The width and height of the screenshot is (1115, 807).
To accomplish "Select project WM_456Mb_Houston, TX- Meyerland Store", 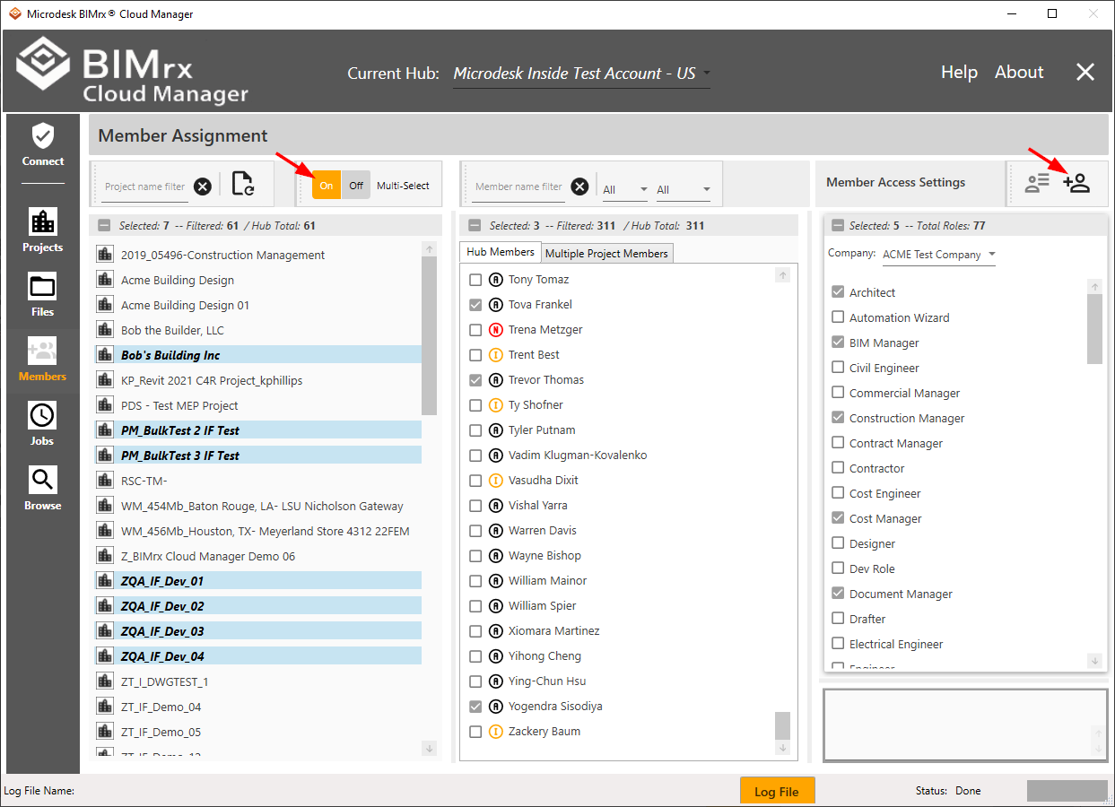I will tap(265, 531).
